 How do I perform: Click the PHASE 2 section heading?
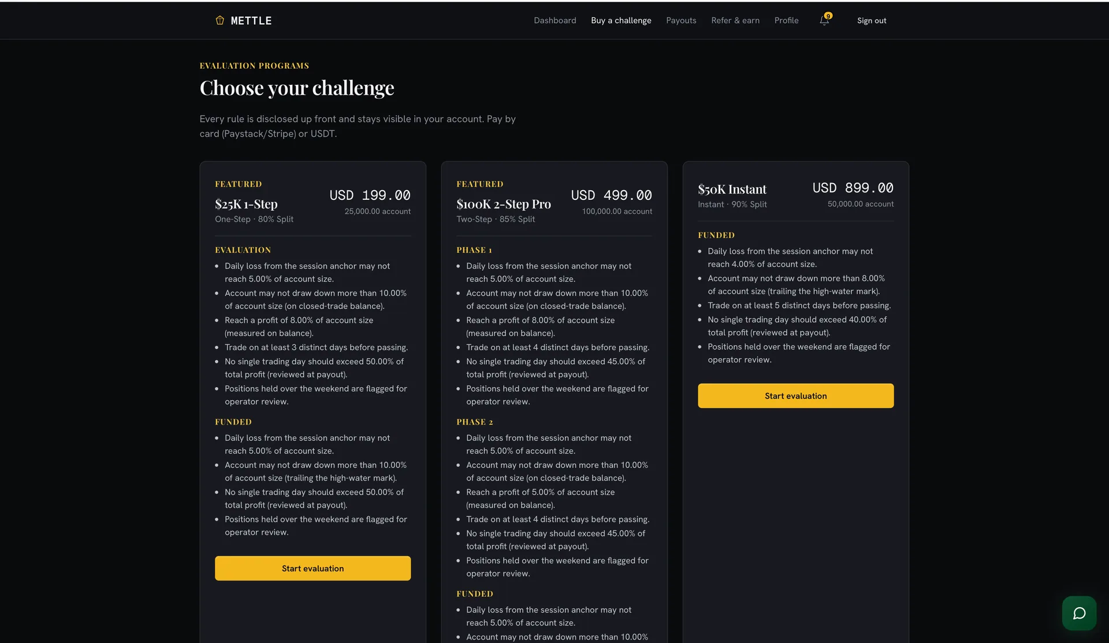click(x=475, y=422)
